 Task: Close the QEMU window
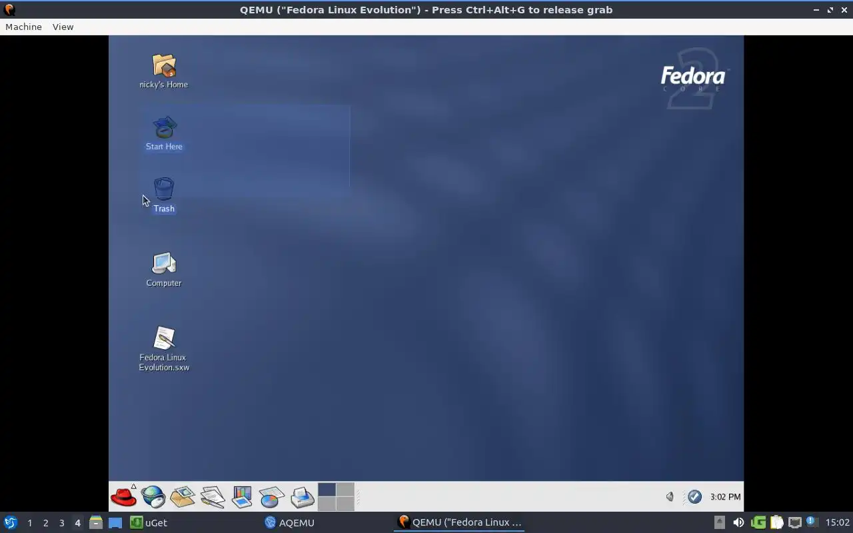point(844,9)
